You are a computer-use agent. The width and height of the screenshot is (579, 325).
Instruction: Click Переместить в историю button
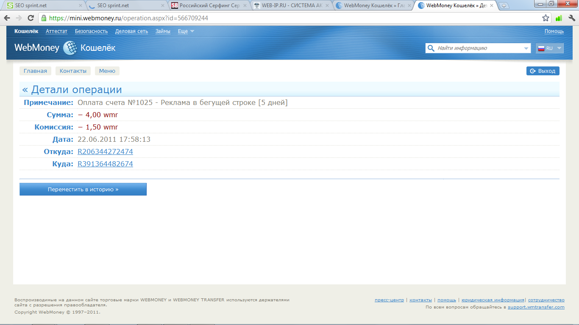[83, 189]
